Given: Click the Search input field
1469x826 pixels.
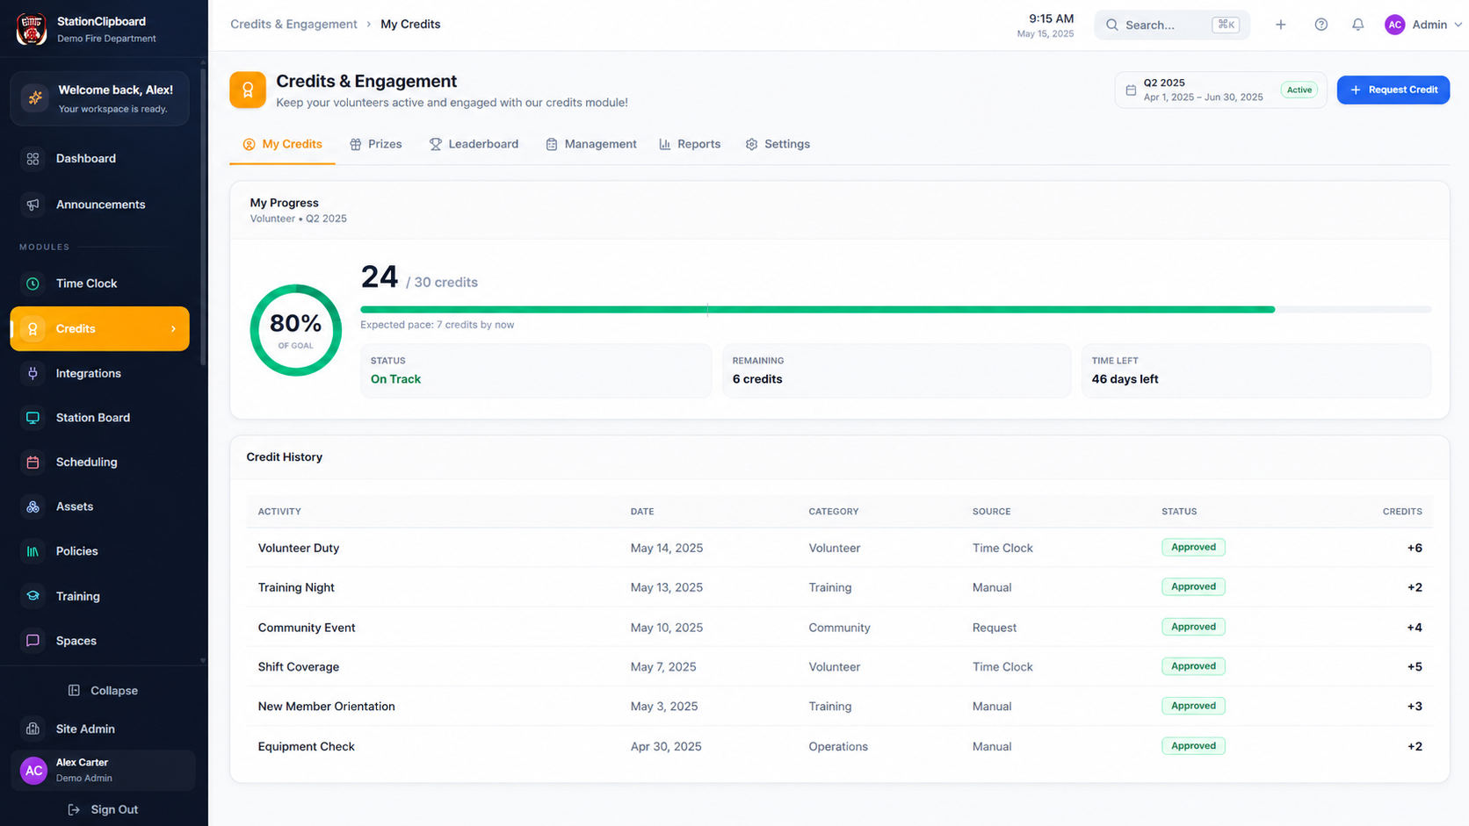Looking at the screenshot, I should point(1171,25).
